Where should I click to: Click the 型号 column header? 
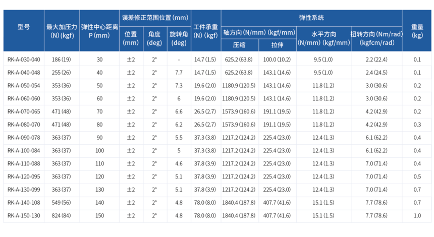point(24,27)
